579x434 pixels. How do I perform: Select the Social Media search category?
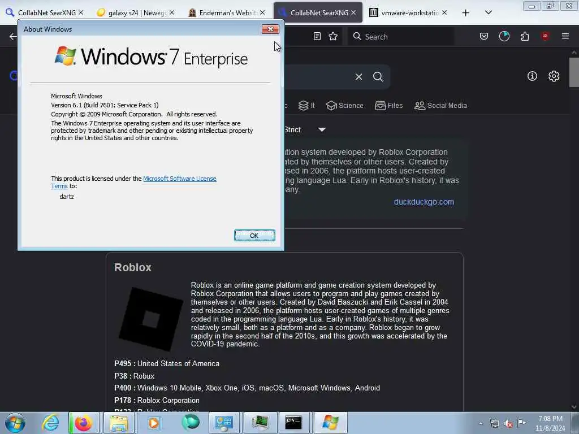tap(440, 106)
